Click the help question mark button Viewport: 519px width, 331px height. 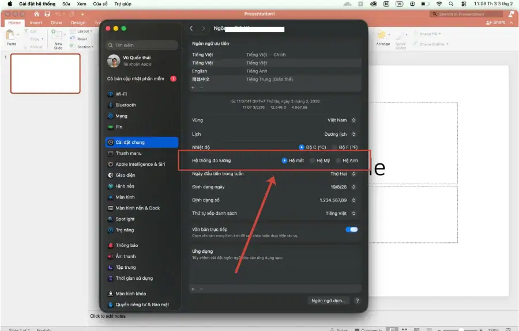tap(357, 300)
